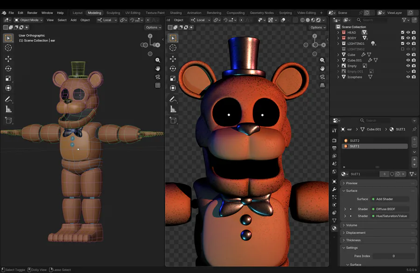Screen dimensions: 420x273
Task: Uncheck the HEAD collection checkbox
Action: coord(403,32)
